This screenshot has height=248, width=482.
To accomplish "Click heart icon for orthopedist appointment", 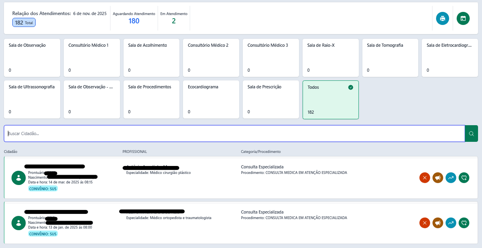I will pos(464,223).
